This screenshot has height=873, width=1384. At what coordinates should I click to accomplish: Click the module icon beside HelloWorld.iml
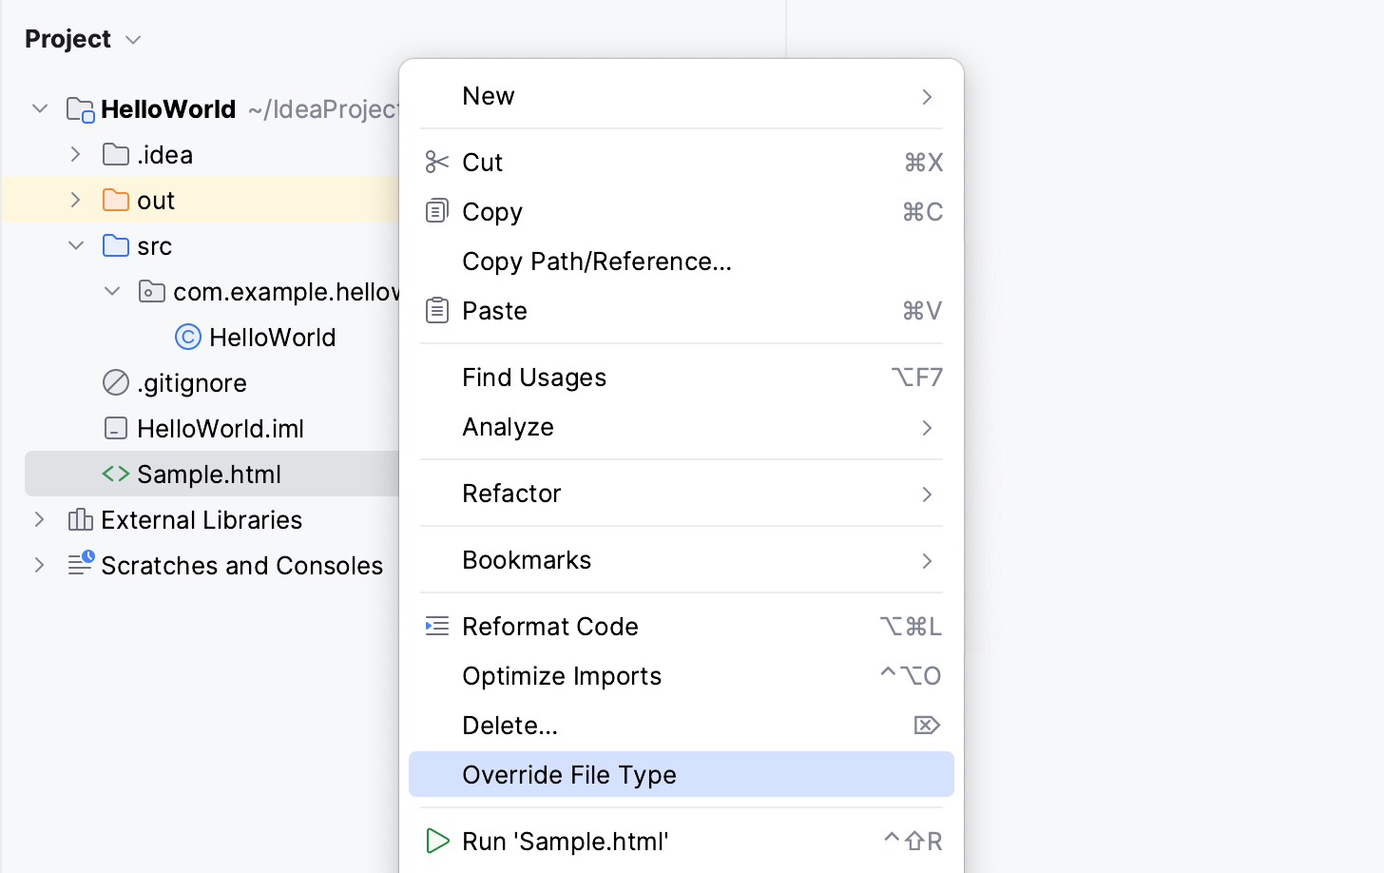(x=114, y=428)
